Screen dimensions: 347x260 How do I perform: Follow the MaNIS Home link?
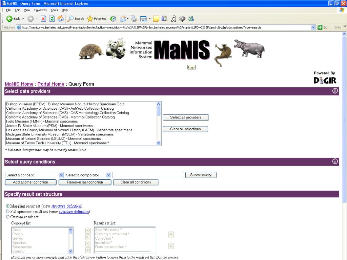tap(19, 84)
